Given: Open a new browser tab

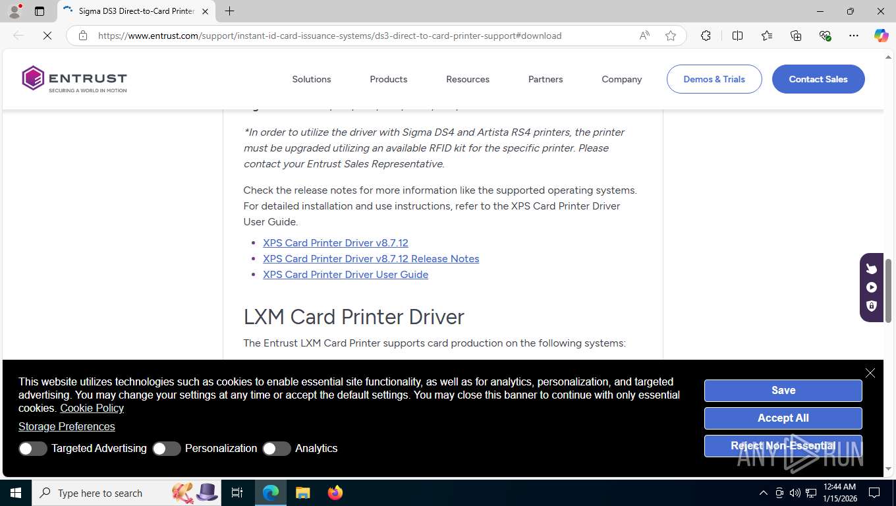Looking at the screenshot, I should (229, 11).
